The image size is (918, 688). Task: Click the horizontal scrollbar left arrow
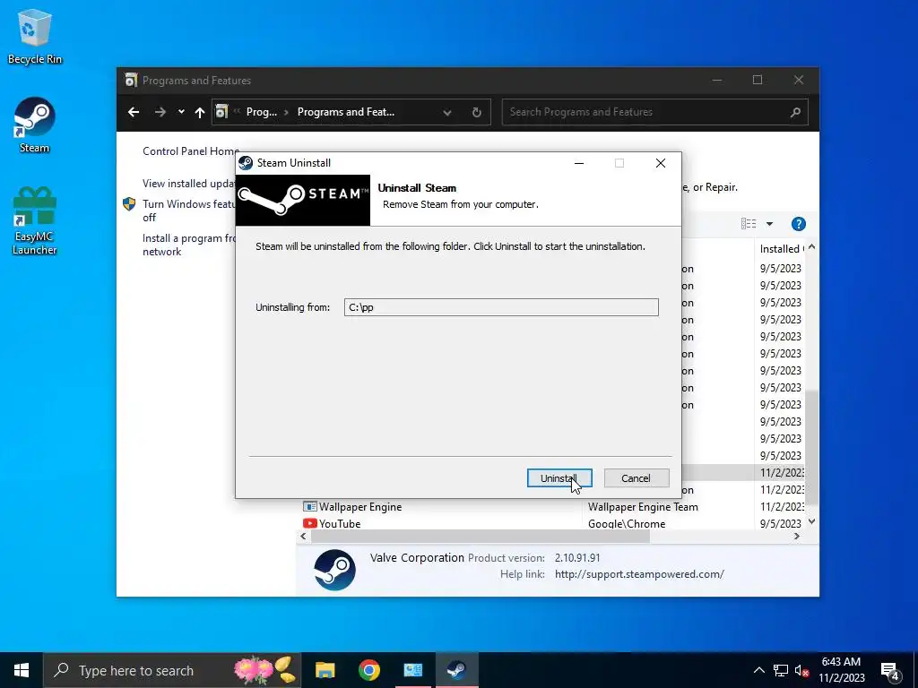[x=303, y=536]
